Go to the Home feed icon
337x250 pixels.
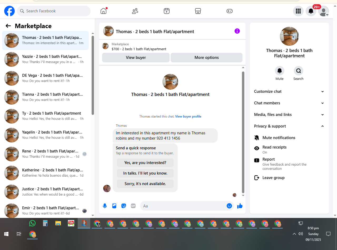(103, 11)
